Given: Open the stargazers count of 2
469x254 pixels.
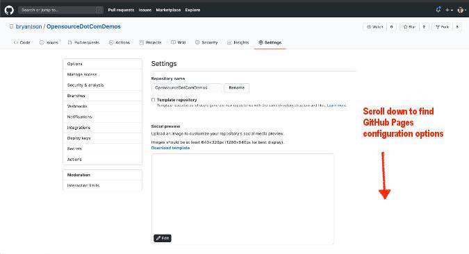Looking at the screenshot, I should 424,27.
